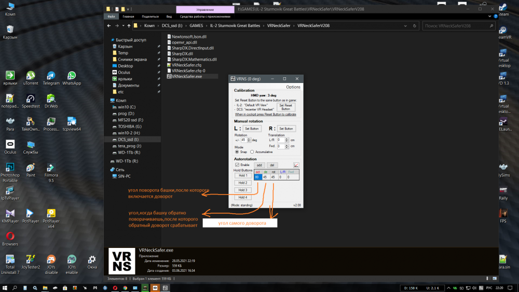The width and height of the screenshot is (519, 292).
Task: Launch the Filmora 9.5 desktop icon
Action: (x=51, y=169)
